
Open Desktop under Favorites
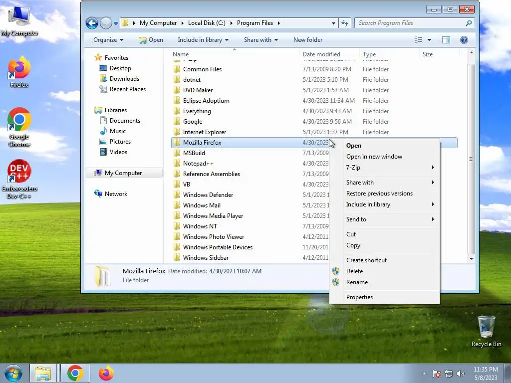pyautogui.click(x=115, y=68)
